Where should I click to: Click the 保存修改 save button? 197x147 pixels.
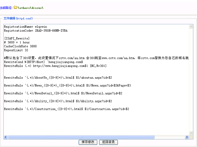click(88, 142)
